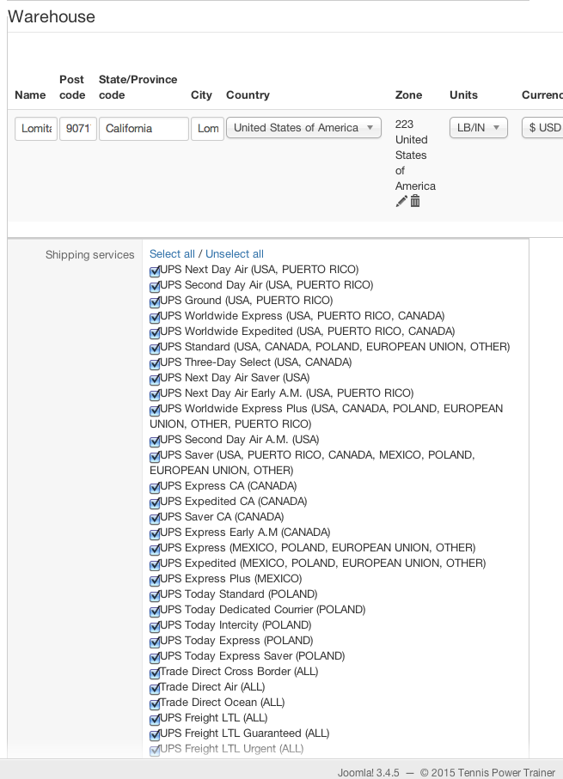
Task: Toggle UPS Freight LTL Guaranteed checkbox
Action: (155, 735)
